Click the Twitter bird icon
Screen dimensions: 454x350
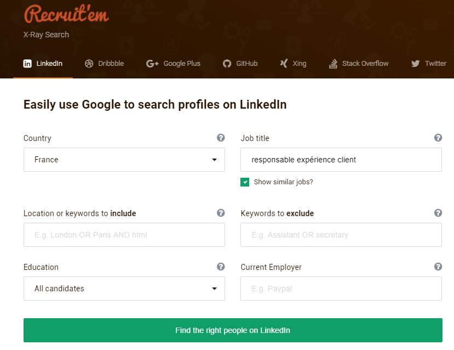(x=416, y=64)
